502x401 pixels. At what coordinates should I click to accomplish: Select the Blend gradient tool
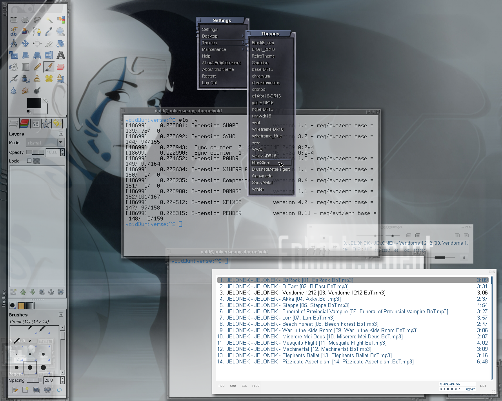pyautogui.click(x=25, y=67)
